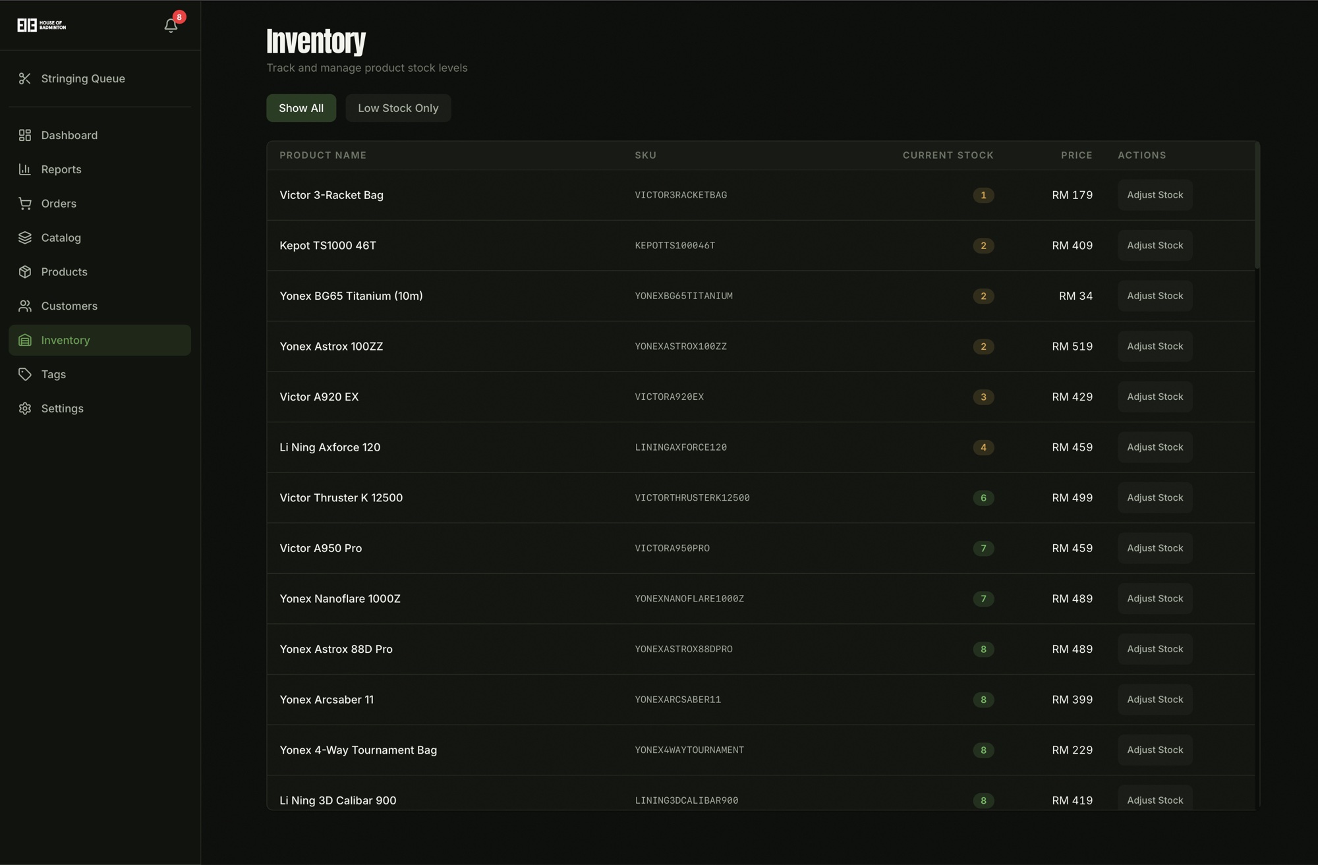Adjust stock for Yonex 4-Way Tournament Bag
The height and width of the screenshot is (865, 1318).
point(1155,750)
